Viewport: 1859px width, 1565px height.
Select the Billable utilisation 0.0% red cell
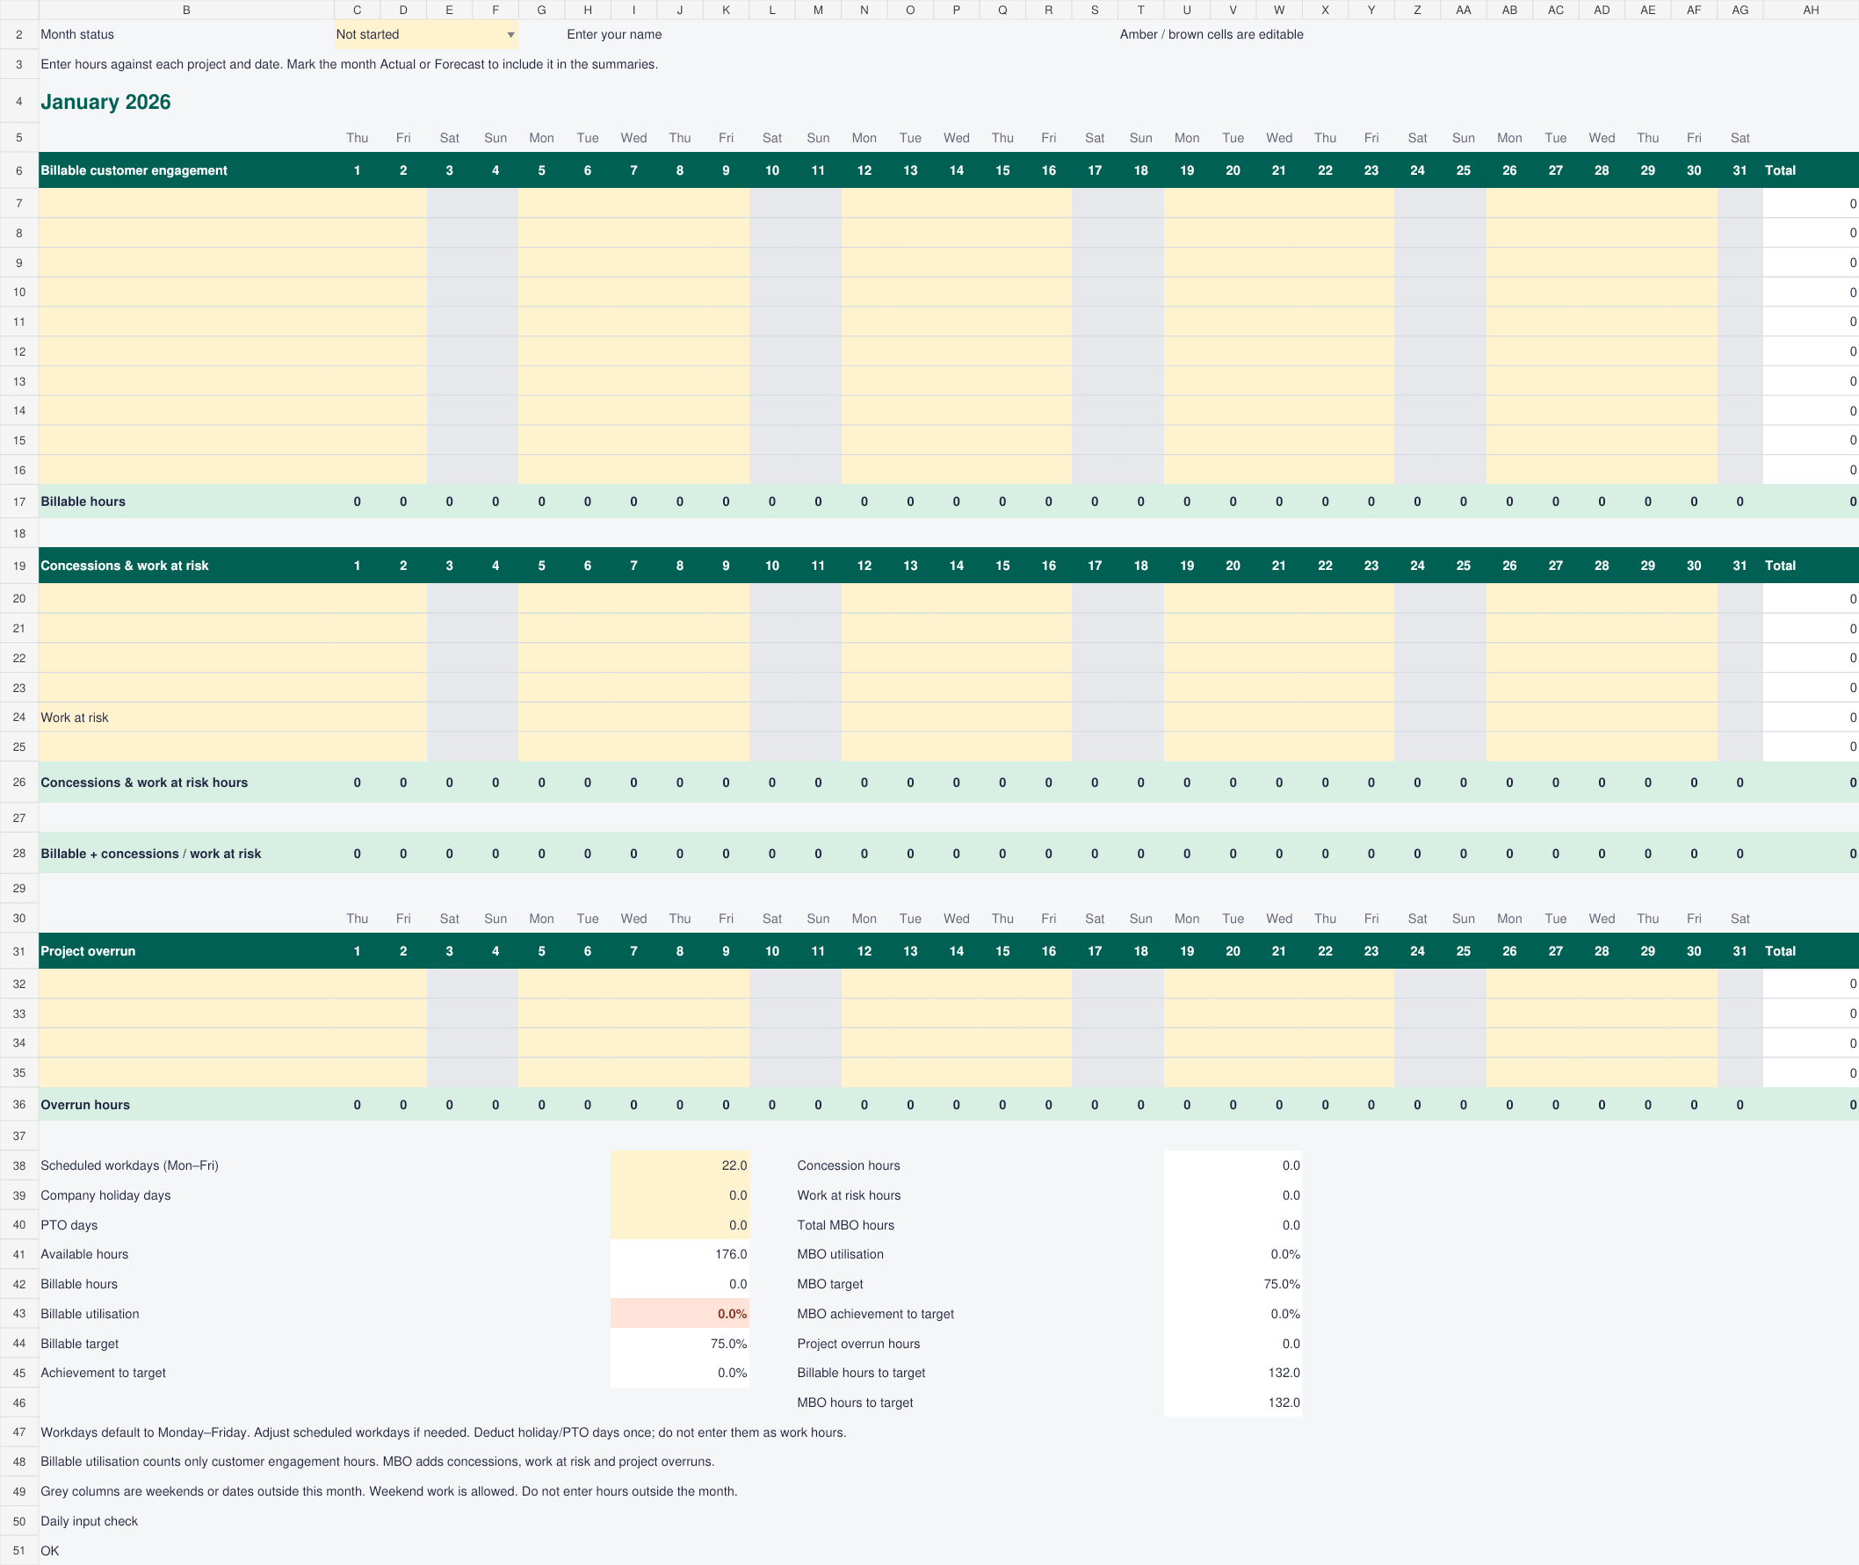680,1314
